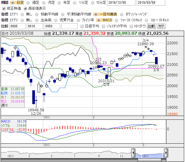
Task: Click the empty fourth comparison field
Action: tap(70, 26)
